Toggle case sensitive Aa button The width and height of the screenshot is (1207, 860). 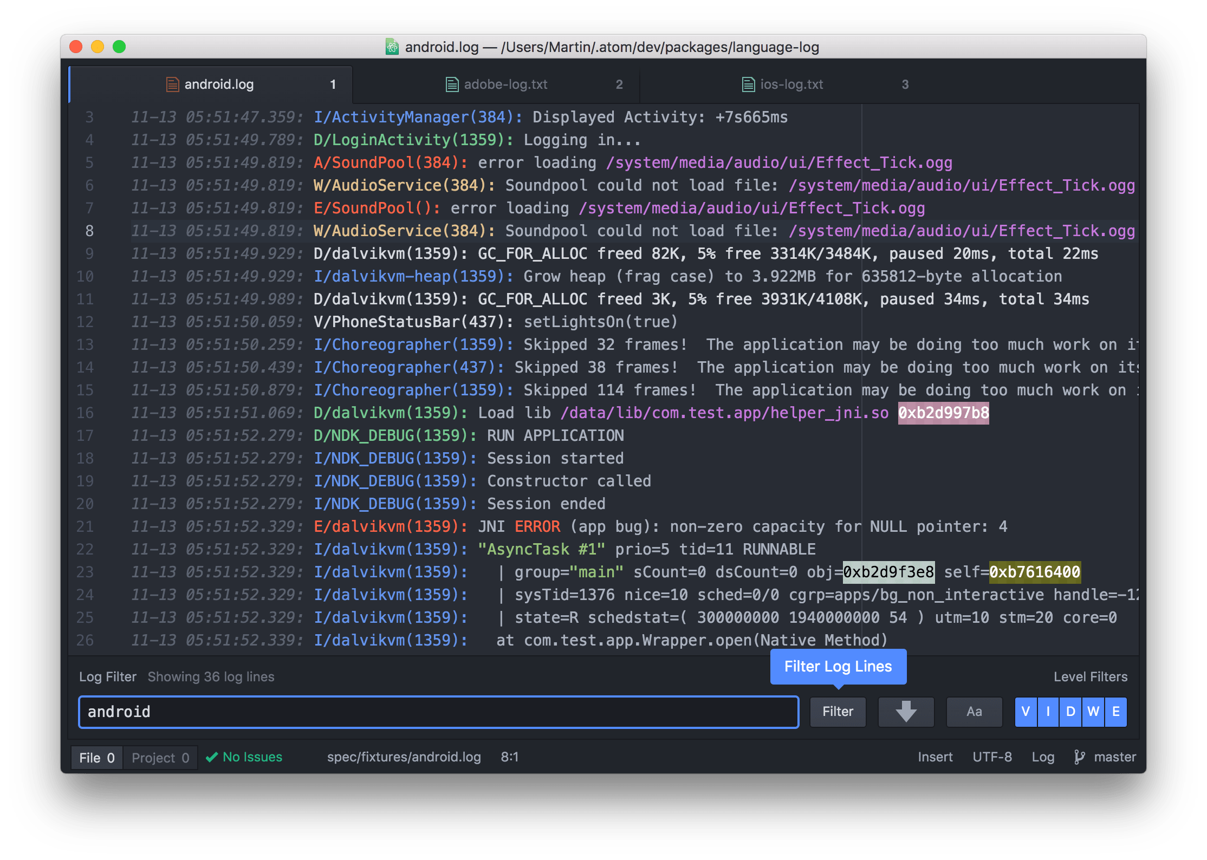974,712
